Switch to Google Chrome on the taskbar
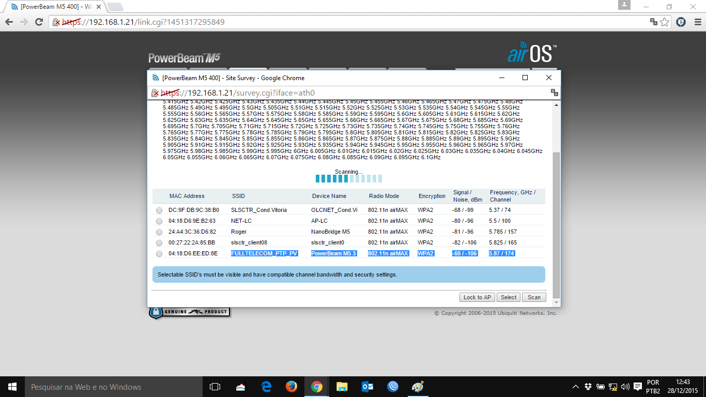Viewport: 706px width, 397px height. [317, 387]
